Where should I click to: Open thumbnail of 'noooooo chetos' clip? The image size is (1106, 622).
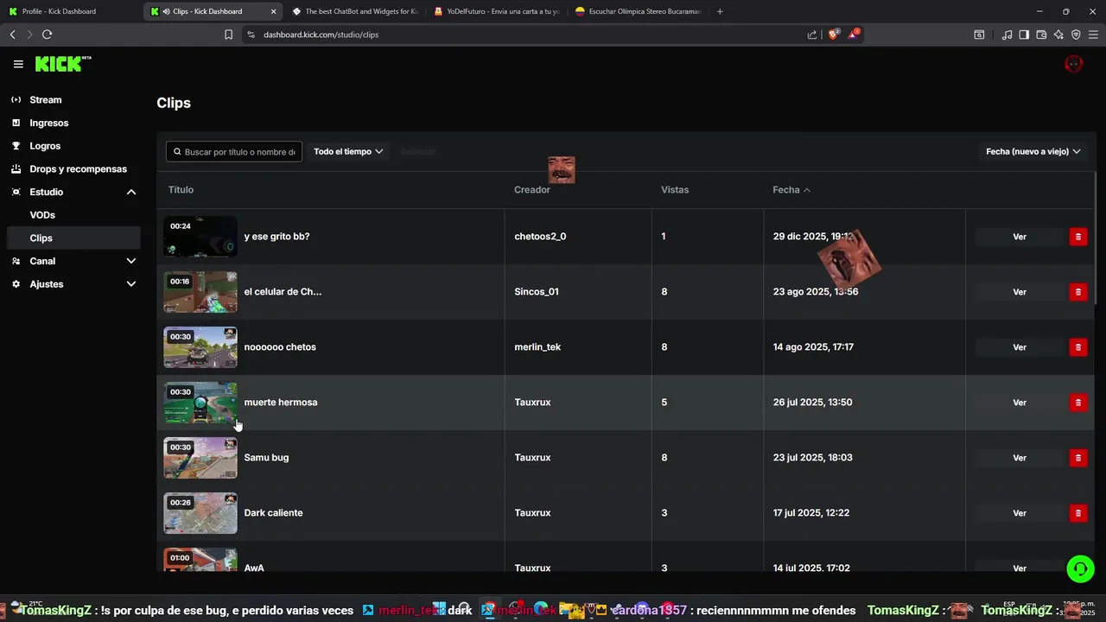[200, 347]
